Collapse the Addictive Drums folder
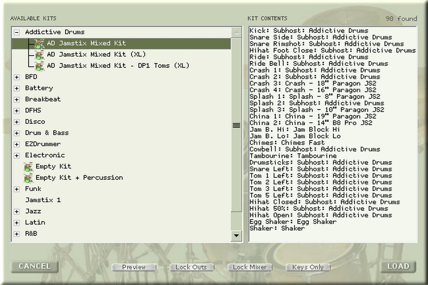428x285 pixels. point(17,32)
